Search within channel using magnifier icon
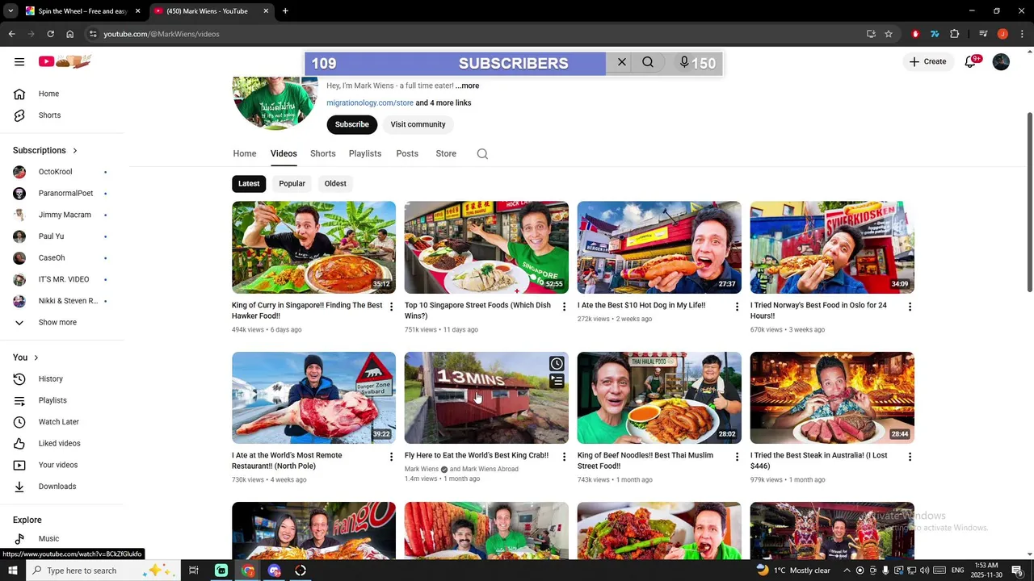 482,154
